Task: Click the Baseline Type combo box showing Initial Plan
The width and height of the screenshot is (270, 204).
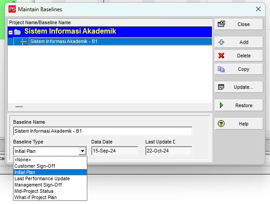Action: point(50,151)
